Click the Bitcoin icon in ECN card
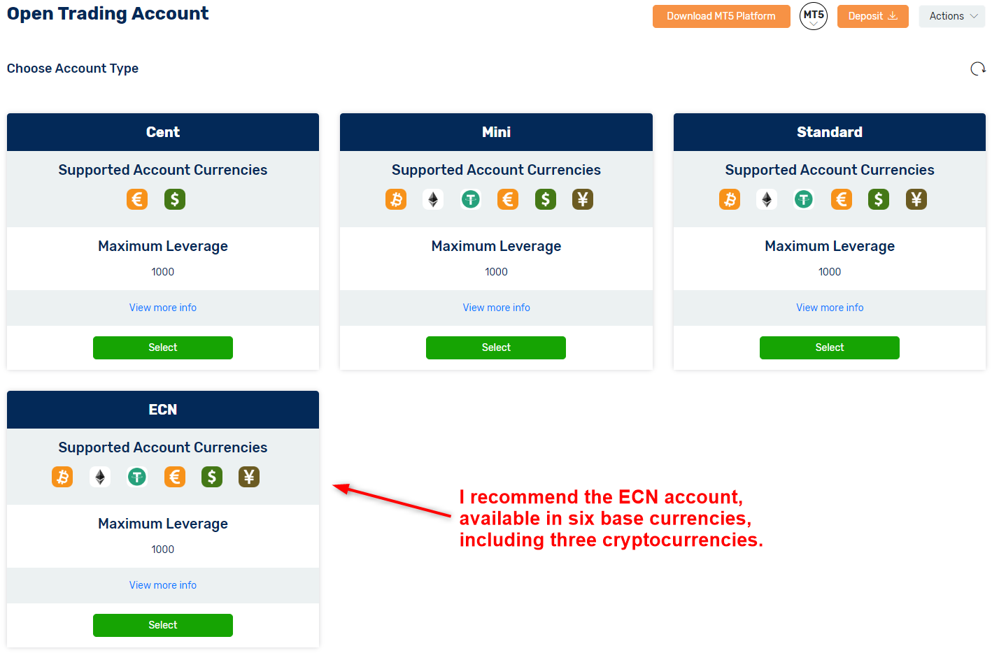Viewport: 992px width, 653px height. click(62, 477)
